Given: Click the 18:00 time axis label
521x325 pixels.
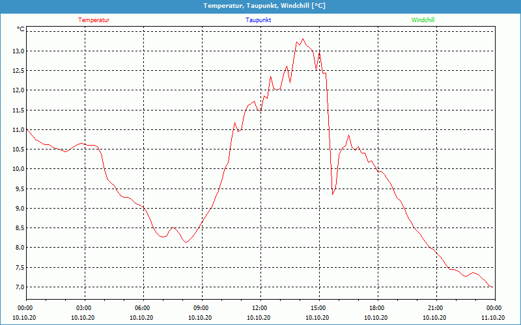Looking at the screenshot, I should [x=377, y=308].
